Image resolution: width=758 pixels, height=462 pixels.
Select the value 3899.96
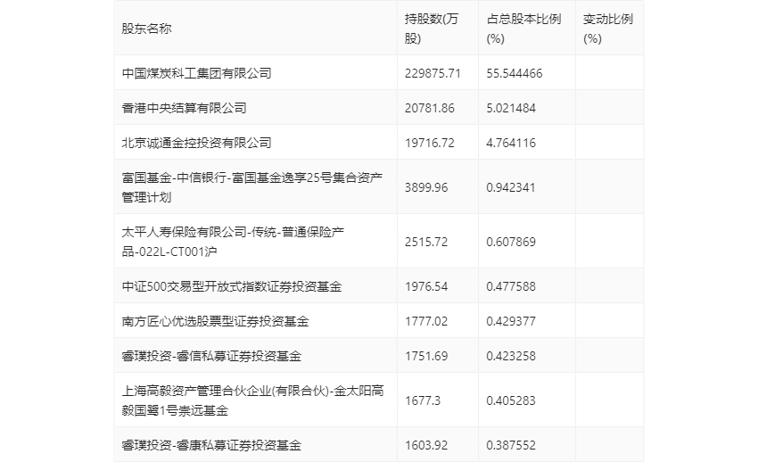click(x=426, y=187)
